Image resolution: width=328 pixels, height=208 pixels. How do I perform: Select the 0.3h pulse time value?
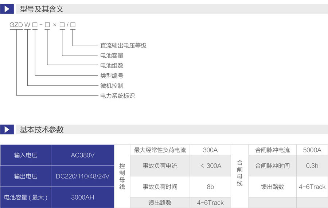coord(312,166)
